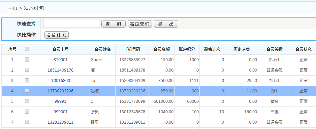Click the history consumption 11.00
The height and width of the screenshot is (129, 316).
pyautogui.click(x=252, y=91)
